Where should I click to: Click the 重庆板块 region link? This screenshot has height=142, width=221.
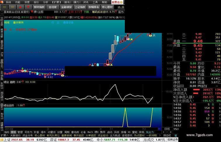(x=18, y=22)
